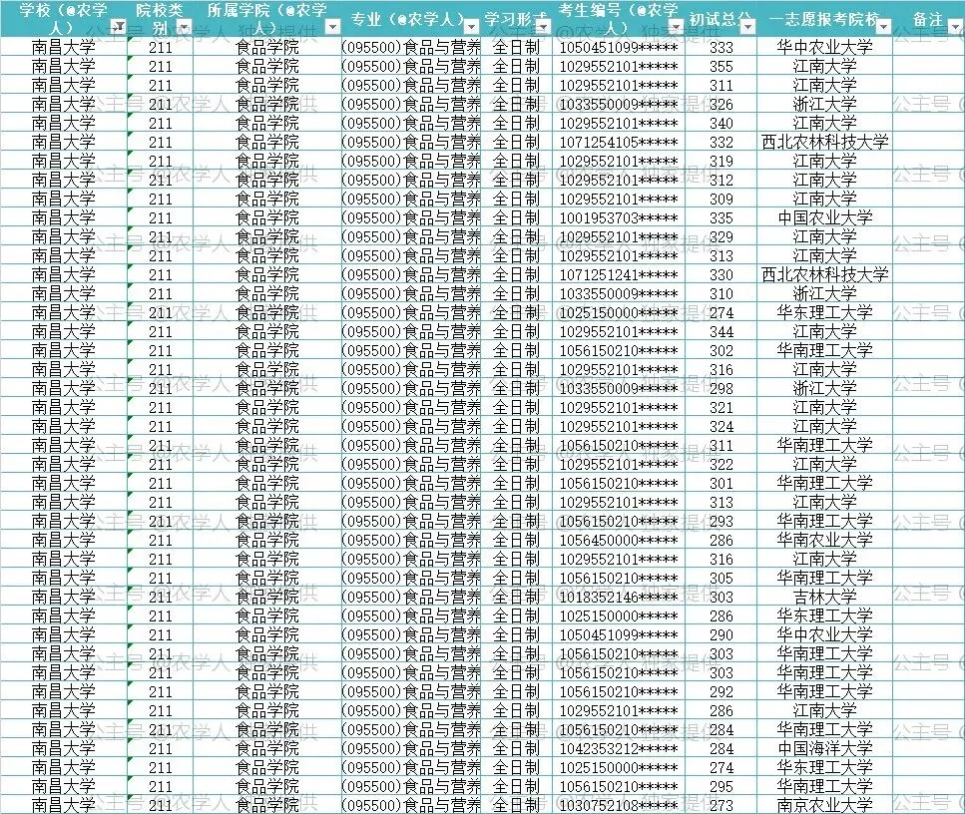Select candidate number 1042353212*****
This screenshot has width=965, height=814.
click(619, 749)
